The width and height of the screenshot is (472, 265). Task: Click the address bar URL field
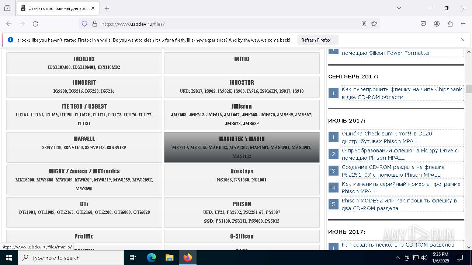(229, 24)
